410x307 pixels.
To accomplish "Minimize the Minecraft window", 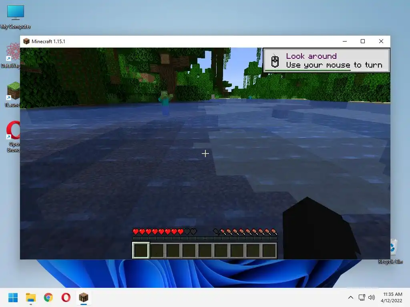I will [345, 41].
